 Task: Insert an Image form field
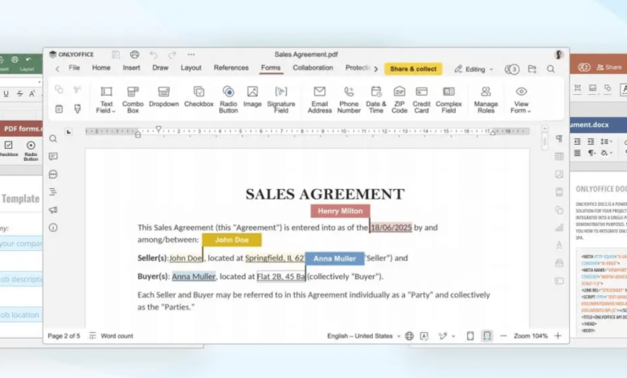[252, 98]
